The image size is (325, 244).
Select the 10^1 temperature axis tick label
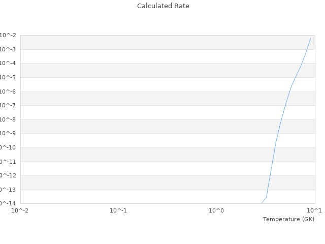pos(314,210)
